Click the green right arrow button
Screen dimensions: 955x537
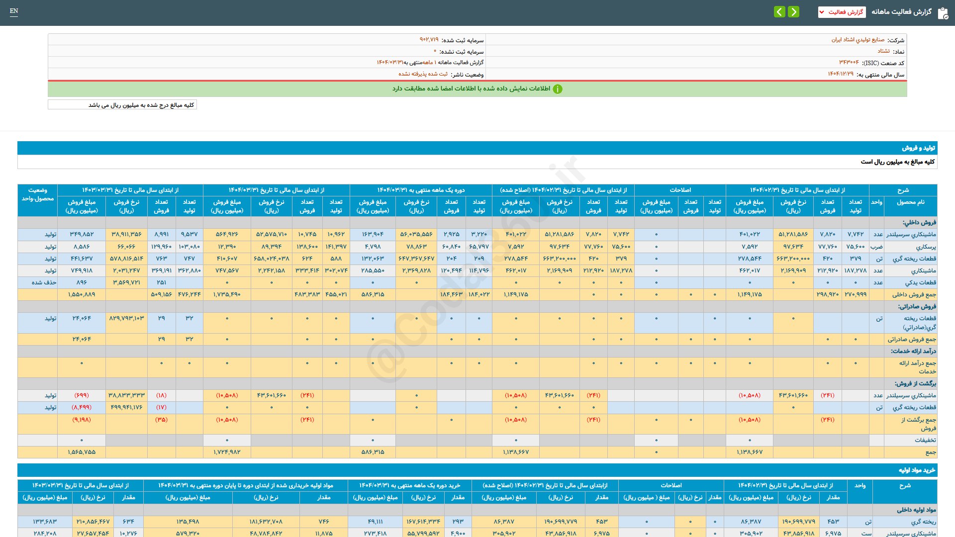[794, 12]
